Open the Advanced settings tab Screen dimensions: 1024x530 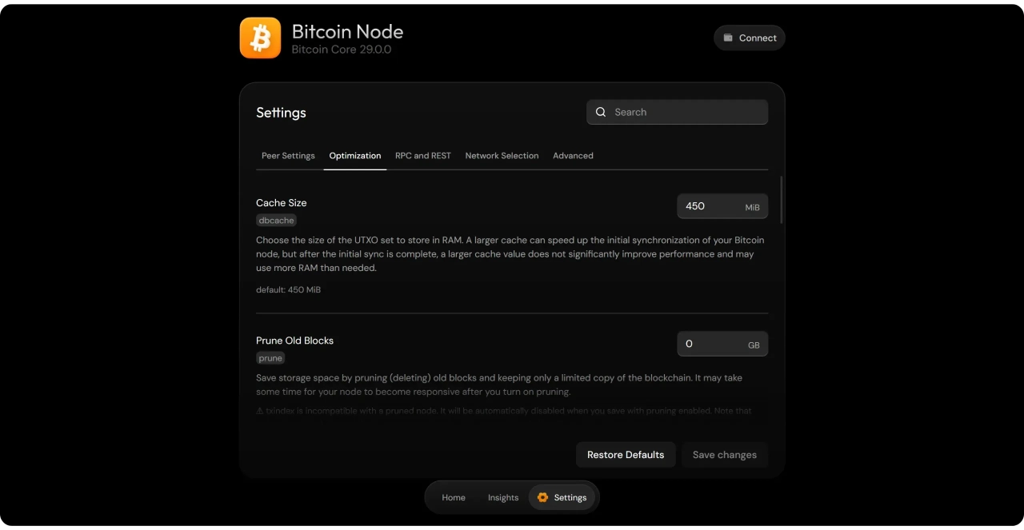[573, 156]
